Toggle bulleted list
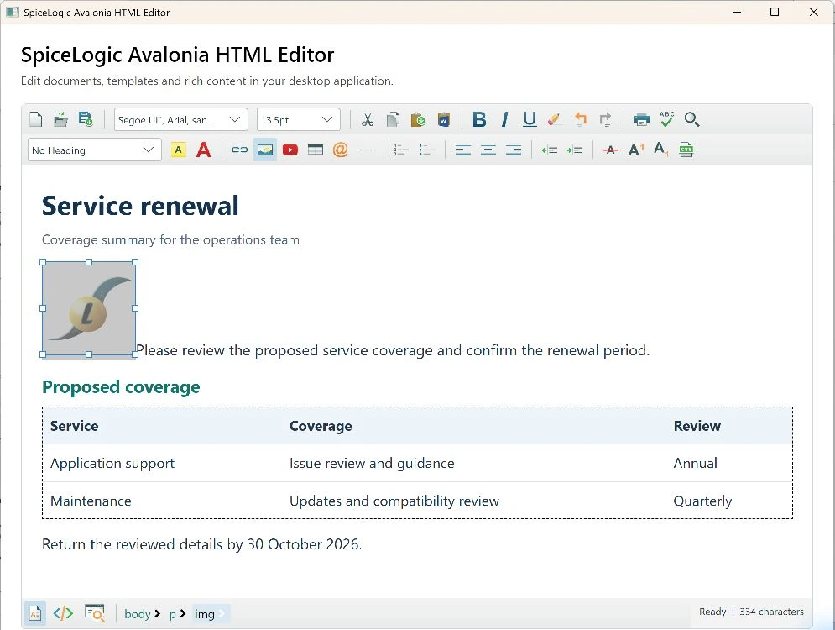835x630 pixels. 426,150
